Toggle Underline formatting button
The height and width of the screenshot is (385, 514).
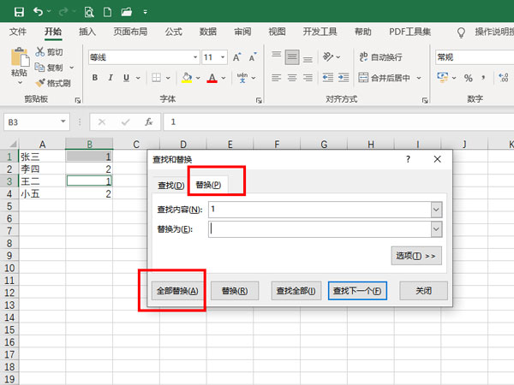pos(125,78)
